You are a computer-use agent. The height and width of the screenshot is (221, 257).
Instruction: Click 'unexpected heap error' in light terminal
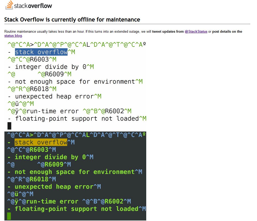click(x=54, y=96)
